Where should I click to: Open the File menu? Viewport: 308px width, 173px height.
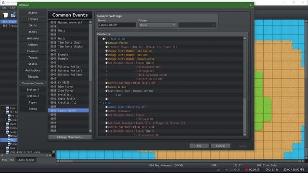(x=4, y=8)
